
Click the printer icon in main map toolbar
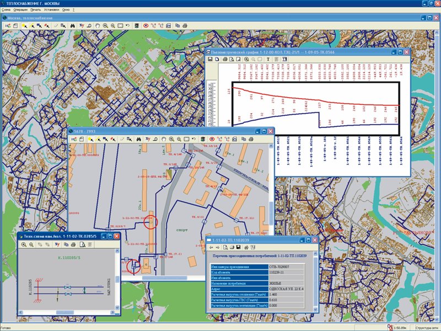coord(186,25)
